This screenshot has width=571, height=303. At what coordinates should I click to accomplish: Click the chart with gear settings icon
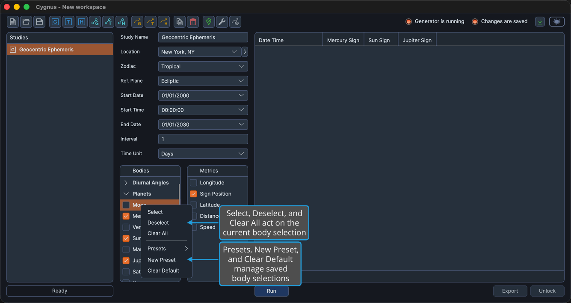tap(235, 22)
